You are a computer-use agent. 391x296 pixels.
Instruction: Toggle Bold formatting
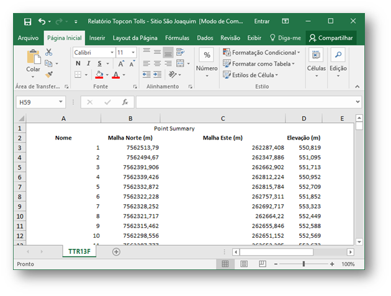[x=78, y=63]
